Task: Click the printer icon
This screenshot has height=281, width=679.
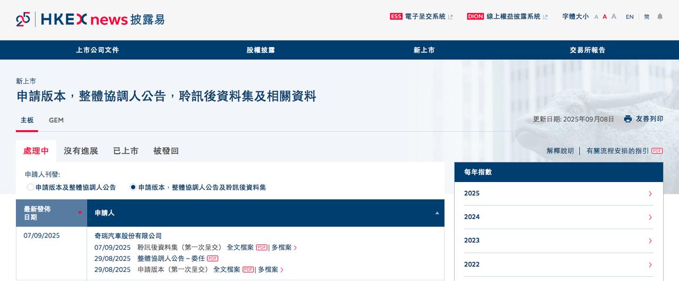Action: 628,119
